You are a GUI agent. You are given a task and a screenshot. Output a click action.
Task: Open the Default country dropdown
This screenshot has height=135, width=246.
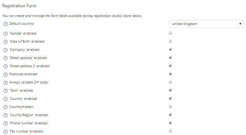click(x=206, y=24)
